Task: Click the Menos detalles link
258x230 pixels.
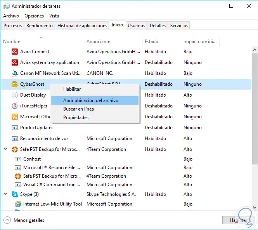Action: click(29, 220)
